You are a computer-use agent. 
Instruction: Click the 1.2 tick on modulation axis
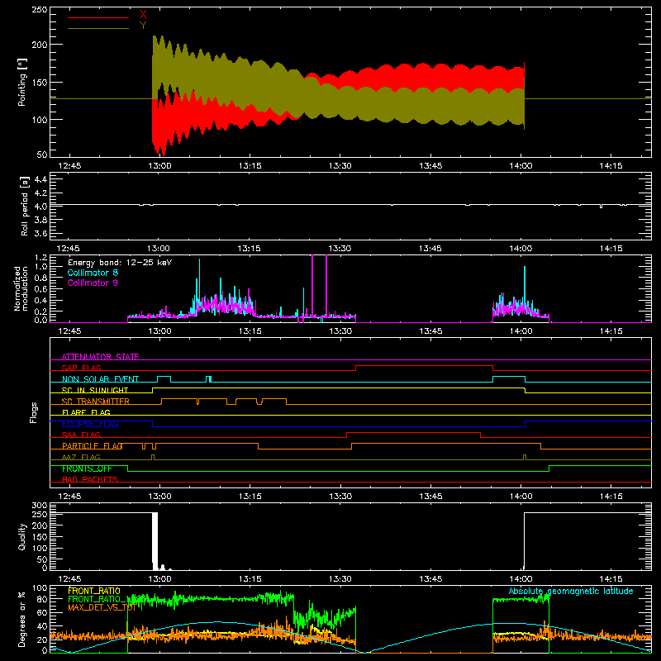point(40,258)
